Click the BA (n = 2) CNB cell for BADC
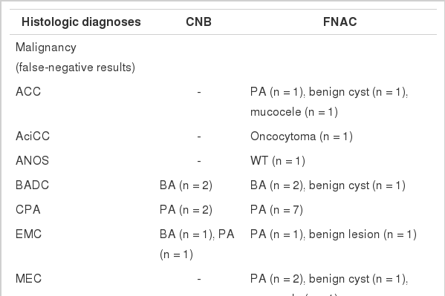Viewport: 445px width, 296px height. (186, 185)
